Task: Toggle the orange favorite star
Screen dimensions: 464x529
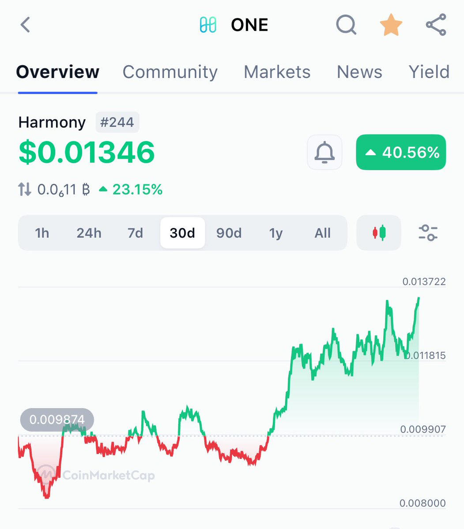Action: click(x=391, y=25)
